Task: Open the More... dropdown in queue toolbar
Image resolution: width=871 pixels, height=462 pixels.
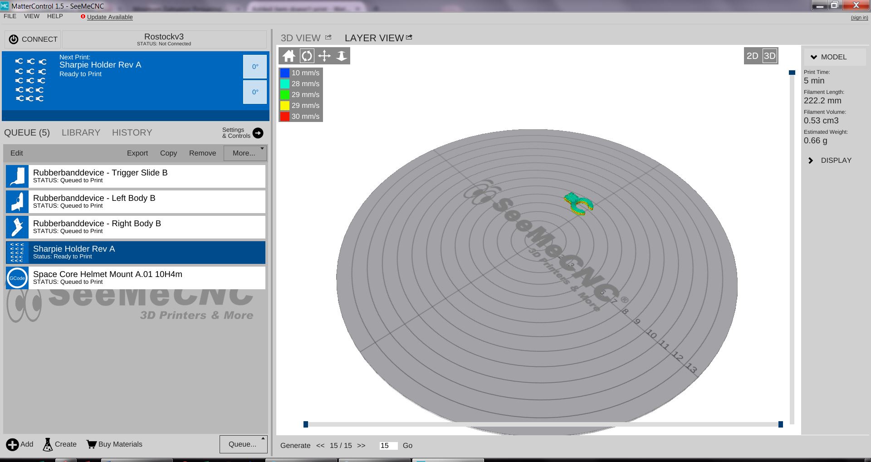Action: (x=245, y=153)
